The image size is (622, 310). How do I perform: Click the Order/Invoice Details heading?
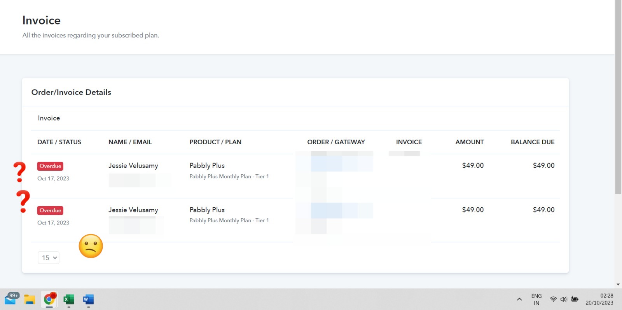tap(71, 92)
